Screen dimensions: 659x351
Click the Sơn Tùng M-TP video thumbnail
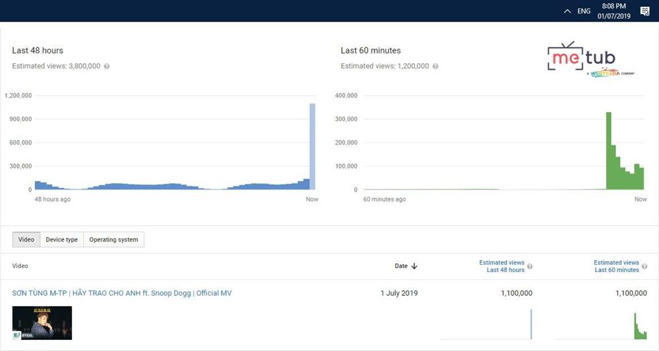[x=42, y=323]
